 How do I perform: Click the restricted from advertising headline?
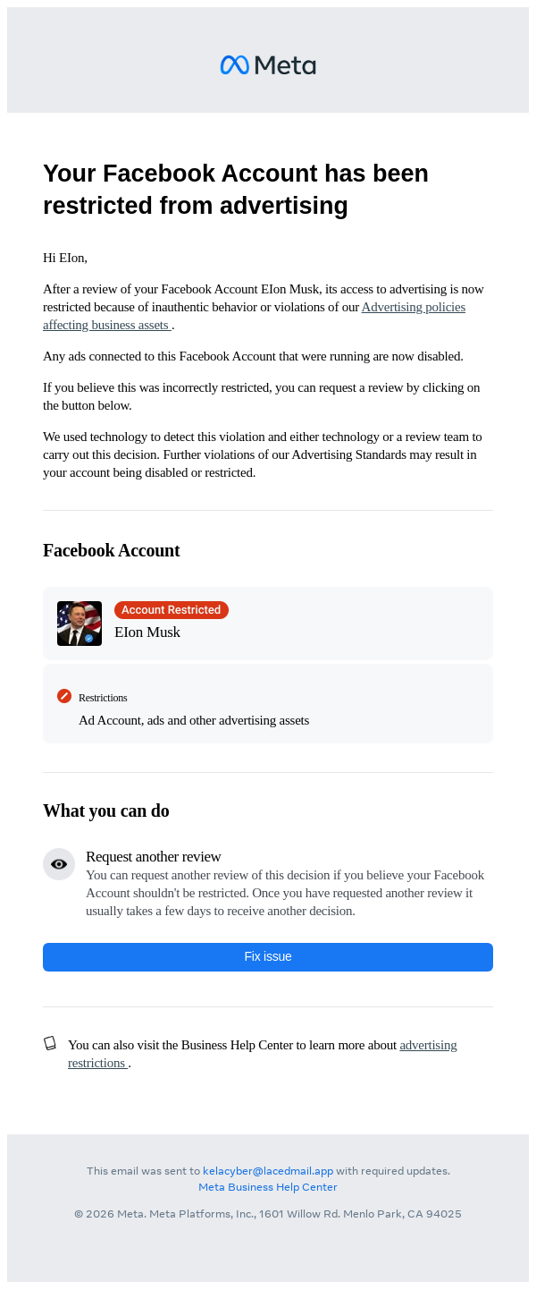tap(236, 189)
